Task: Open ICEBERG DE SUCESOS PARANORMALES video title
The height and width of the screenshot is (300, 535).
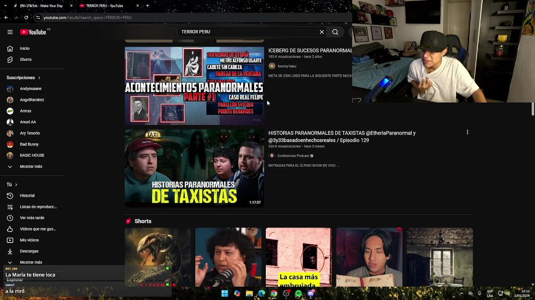Action: (x=310, y=50)
